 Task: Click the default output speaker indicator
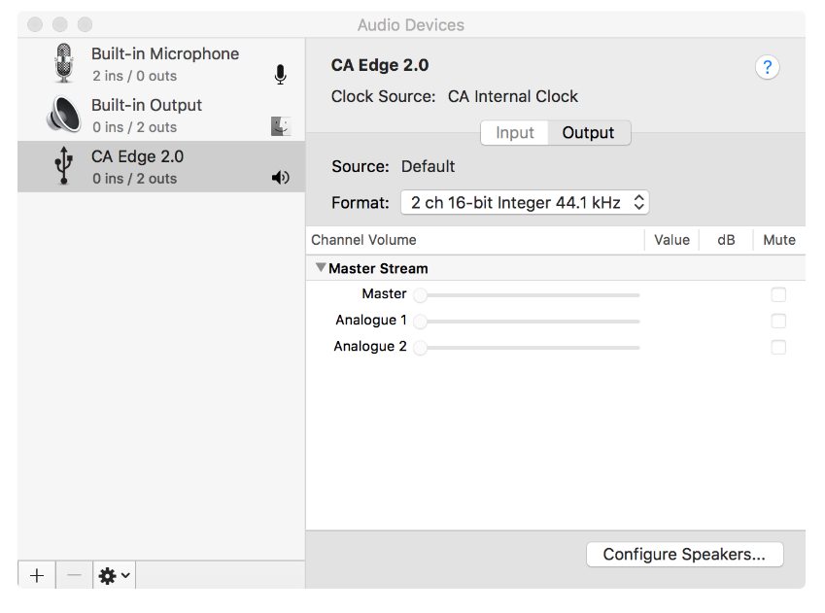coord(281,178)
